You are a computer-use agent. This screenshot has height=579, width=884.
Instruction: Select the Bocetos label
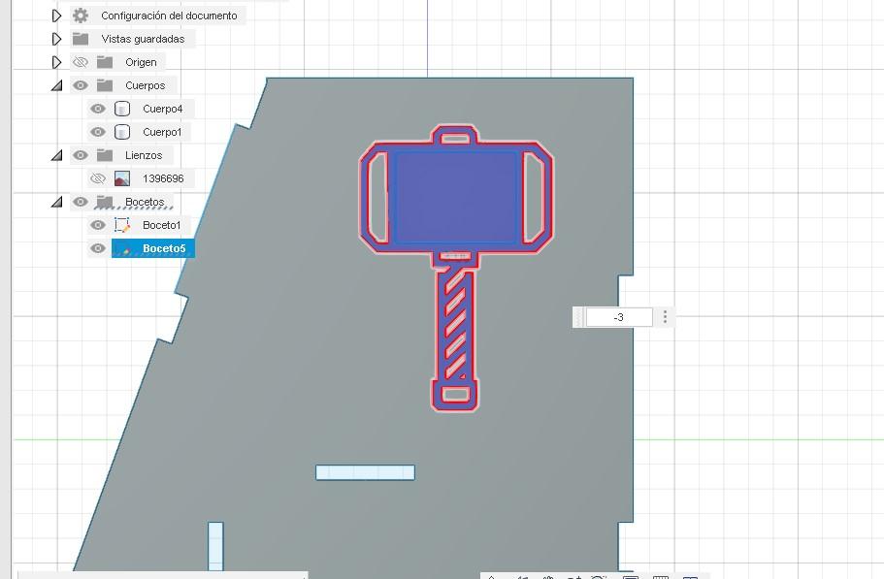(x=145, y=202)
